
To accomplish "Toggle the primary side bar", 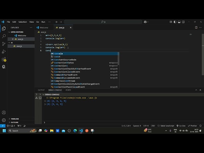I will tap(175, 22).
